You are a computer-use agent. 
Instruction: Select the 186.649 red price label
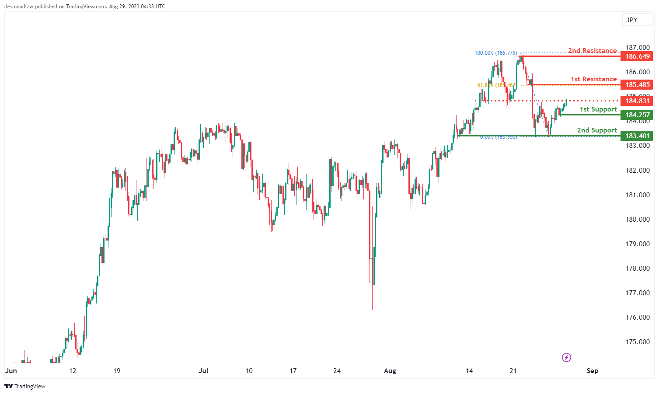coord(637,56)
